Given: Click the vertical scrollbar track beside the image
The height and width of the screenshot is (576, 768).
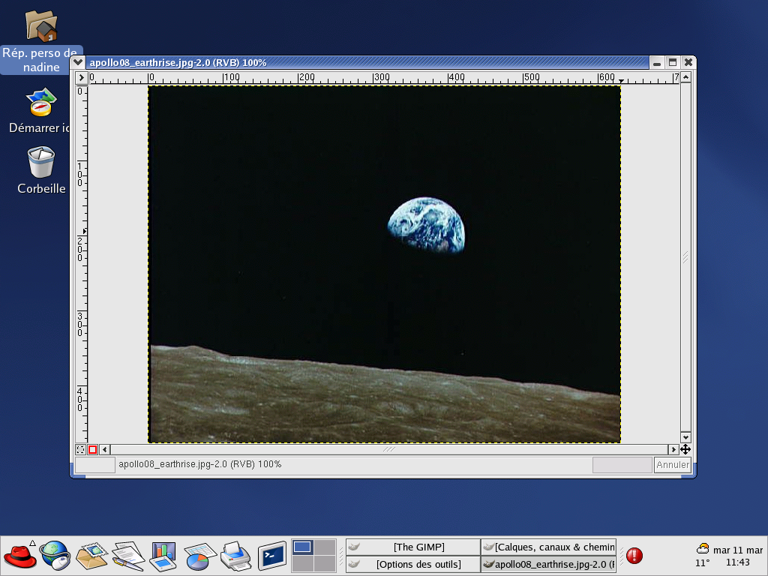Looking at the screenshot, I should click(685, 257).
